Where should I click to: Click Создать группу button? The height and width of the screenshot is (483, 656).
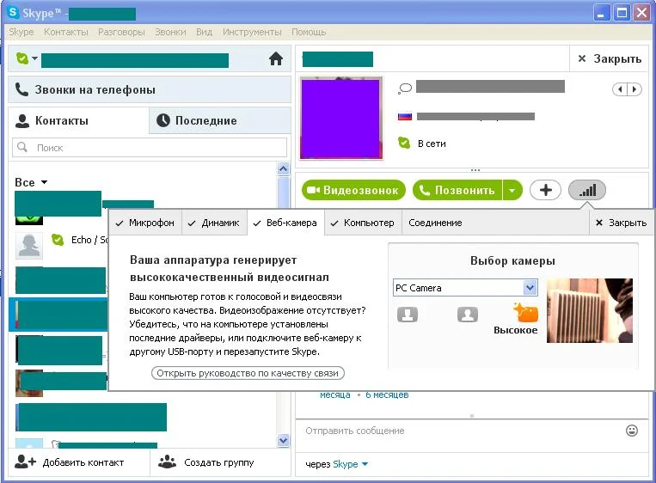click(220, 462)
